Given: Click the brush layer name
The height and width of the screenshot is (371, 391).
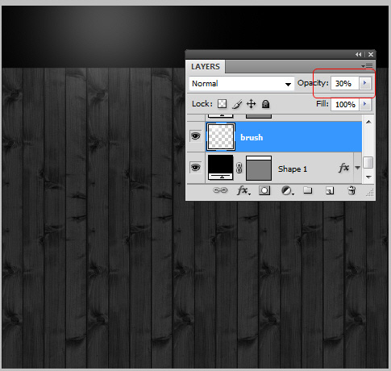Looking at the screenshot, I should click(x=252, y=137).
